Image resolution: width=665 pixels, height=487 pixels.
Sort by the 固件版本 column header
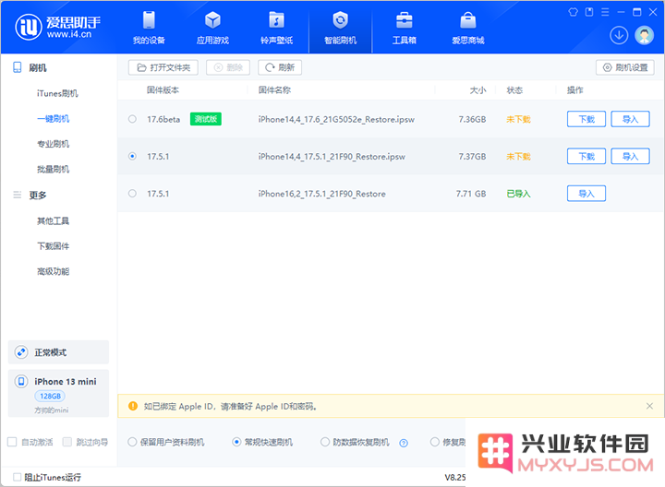tap(163, 89)
